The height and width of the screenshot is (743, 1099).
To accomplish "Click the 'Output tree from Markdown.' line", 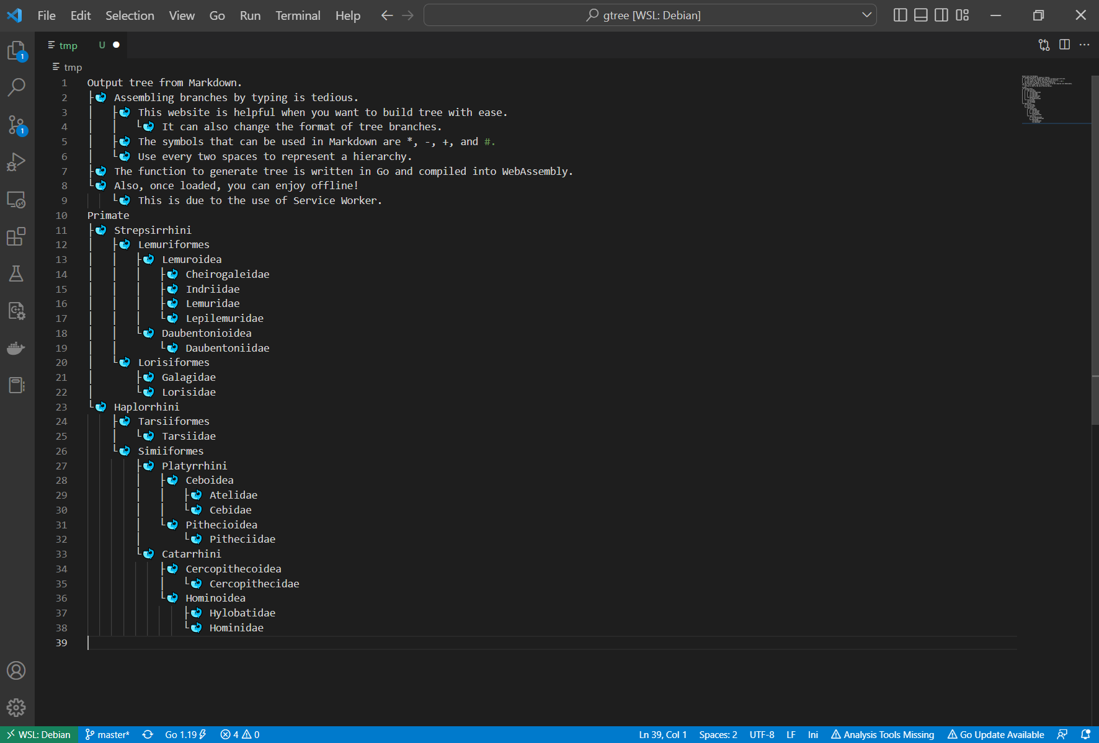I will [x=164, y=82].
